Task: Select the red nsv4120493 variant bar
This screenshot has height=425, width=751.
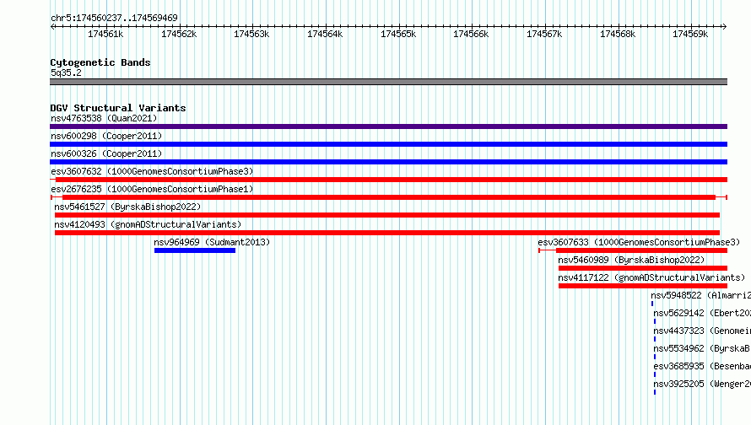Action: 387,233
